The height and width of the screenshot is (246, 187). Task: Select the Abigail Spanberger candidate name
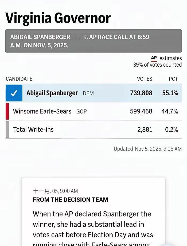[x=52, y=93]
